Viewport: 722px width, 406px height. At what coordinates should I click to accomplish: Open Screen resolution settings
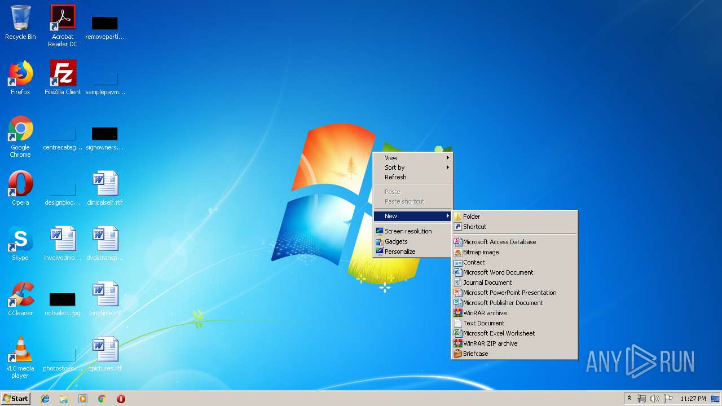(x=413, y=231)
